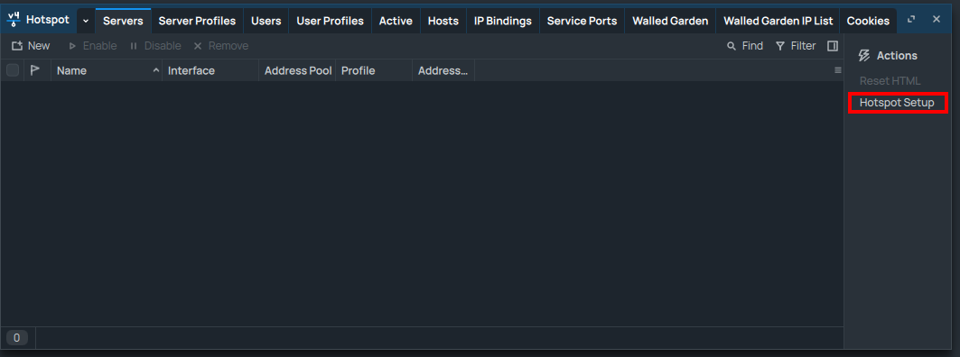Image resolution: width=960 pixels, height=357 pixels.
Task: Click the item count badge in status bar
Action: (16, 337)
